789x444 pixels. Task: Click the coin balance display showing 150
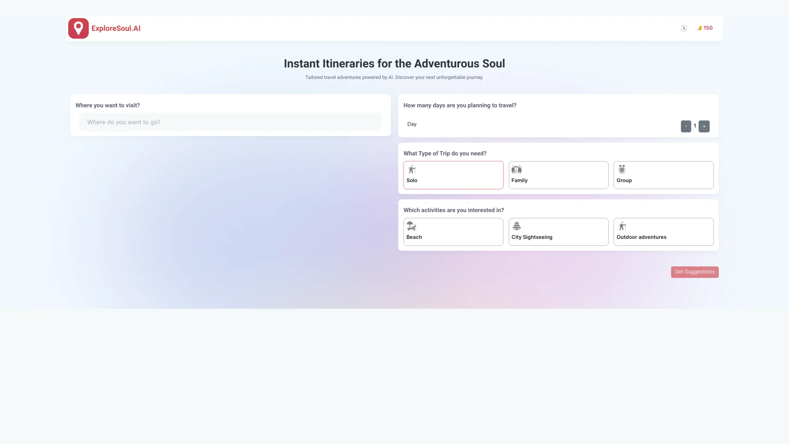point(704,28)
